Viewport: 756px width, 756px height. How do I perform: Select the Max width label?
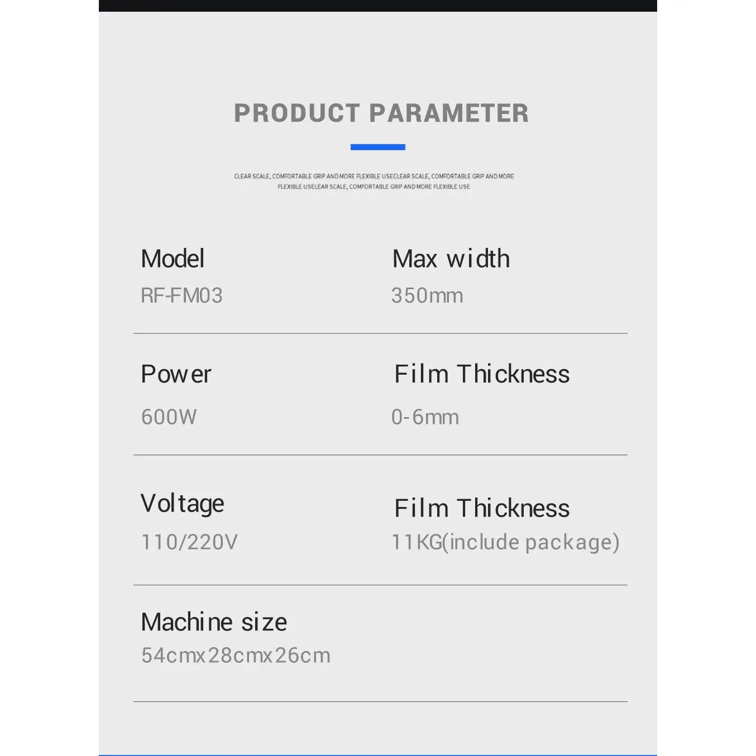451,259
